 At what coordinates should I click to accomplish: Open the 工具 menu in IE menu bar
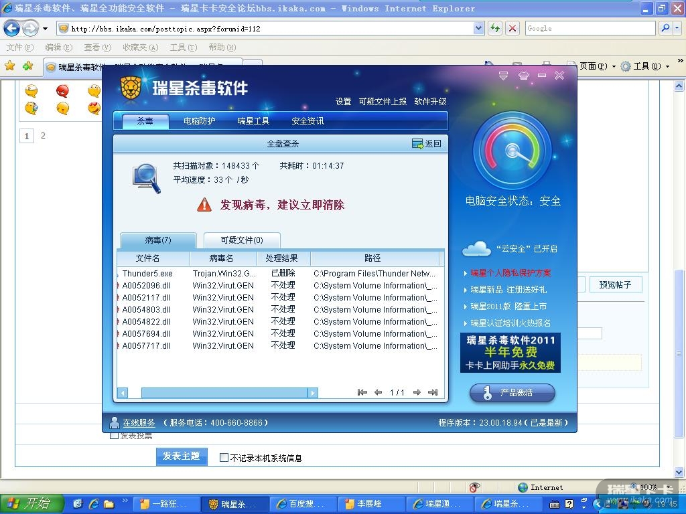coord(184,48)
